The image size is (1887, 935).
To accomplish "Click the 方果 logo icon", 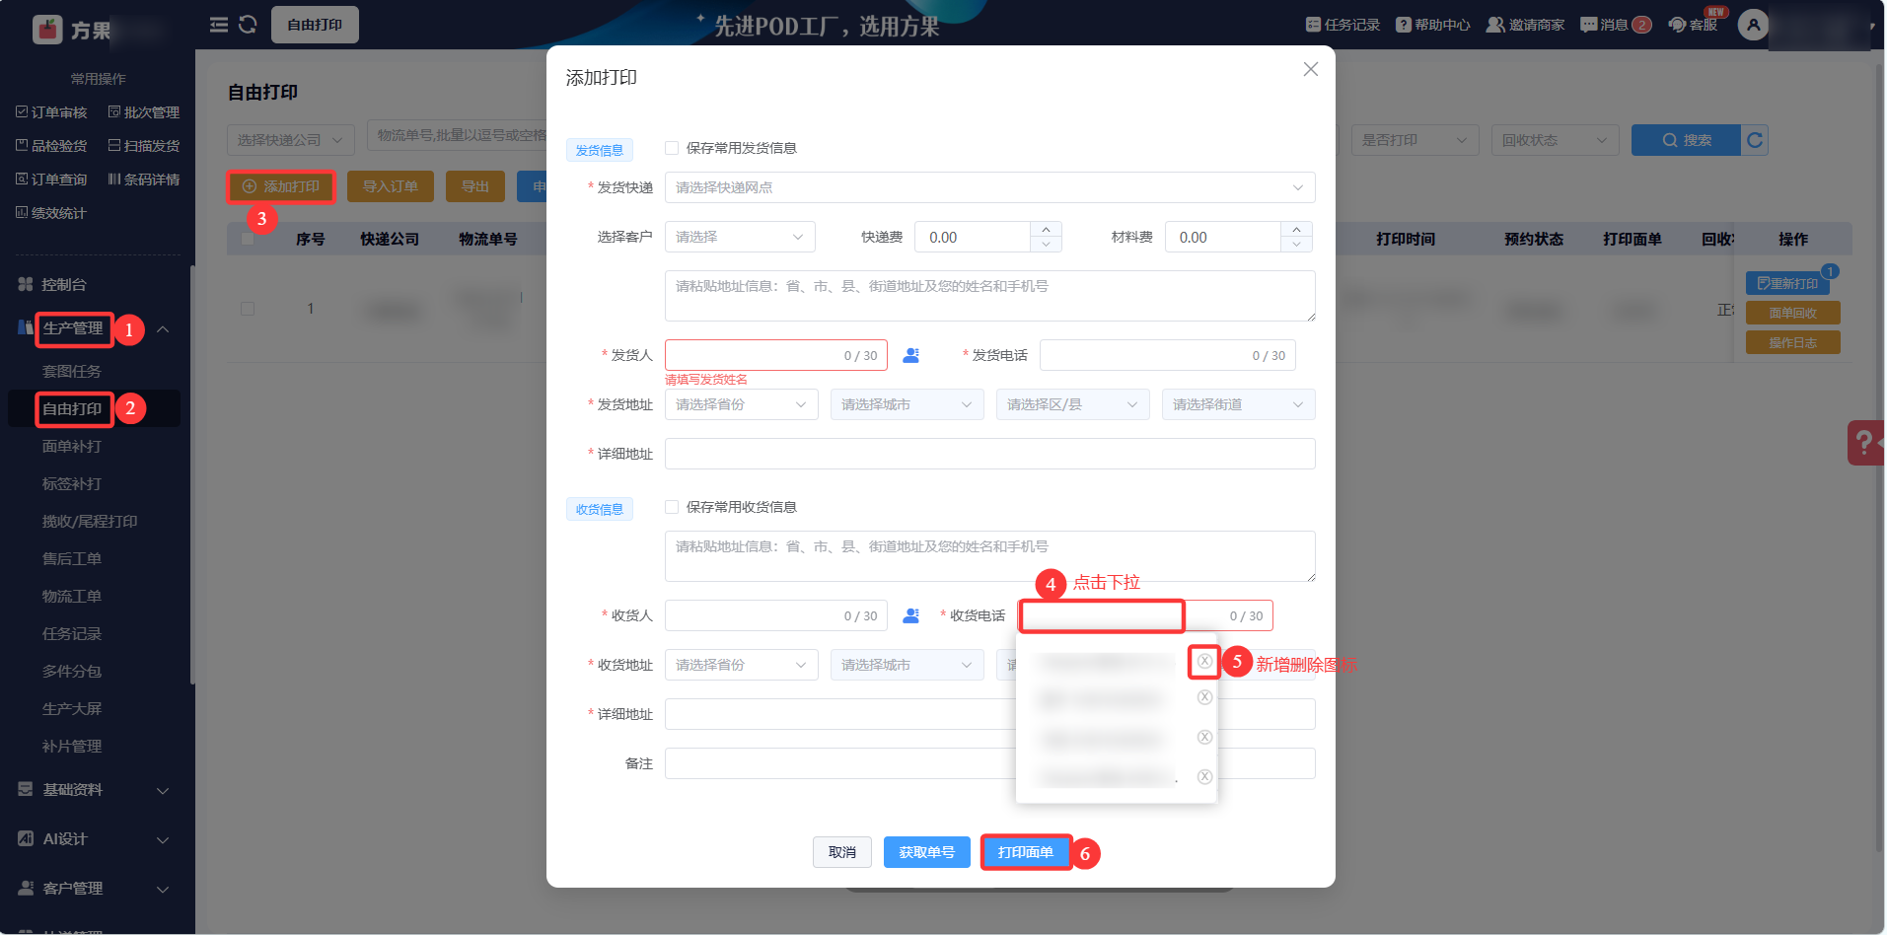I will pyautogui.click(x=47, y=30).
